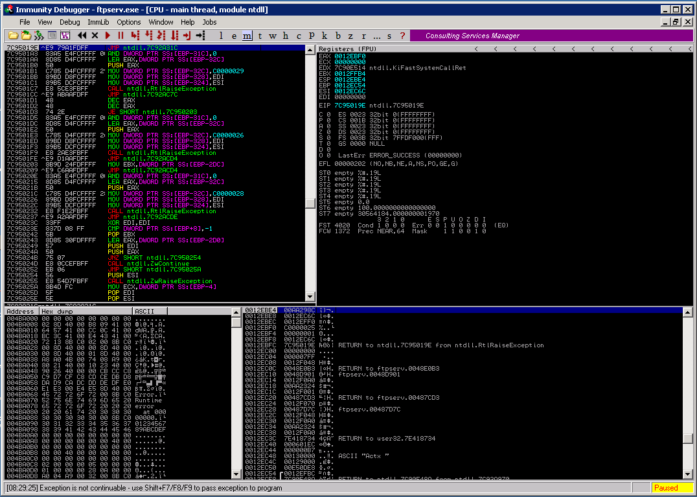This screenshot has height=497, width=697.
Task: Click the Address column header in dump
Action: (x=21, y=312)
